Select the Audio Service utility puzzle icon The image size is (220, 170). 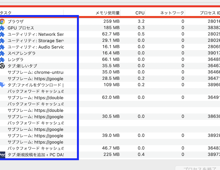[x=2, y=47]
